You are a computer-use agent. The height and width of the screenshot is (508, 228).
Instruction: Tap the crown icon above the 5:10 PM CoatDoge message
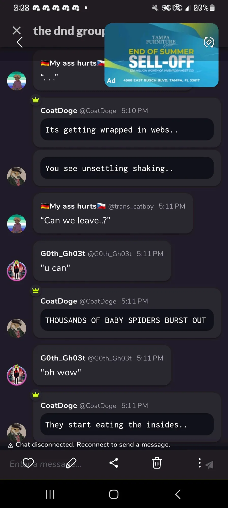point(36,100)
